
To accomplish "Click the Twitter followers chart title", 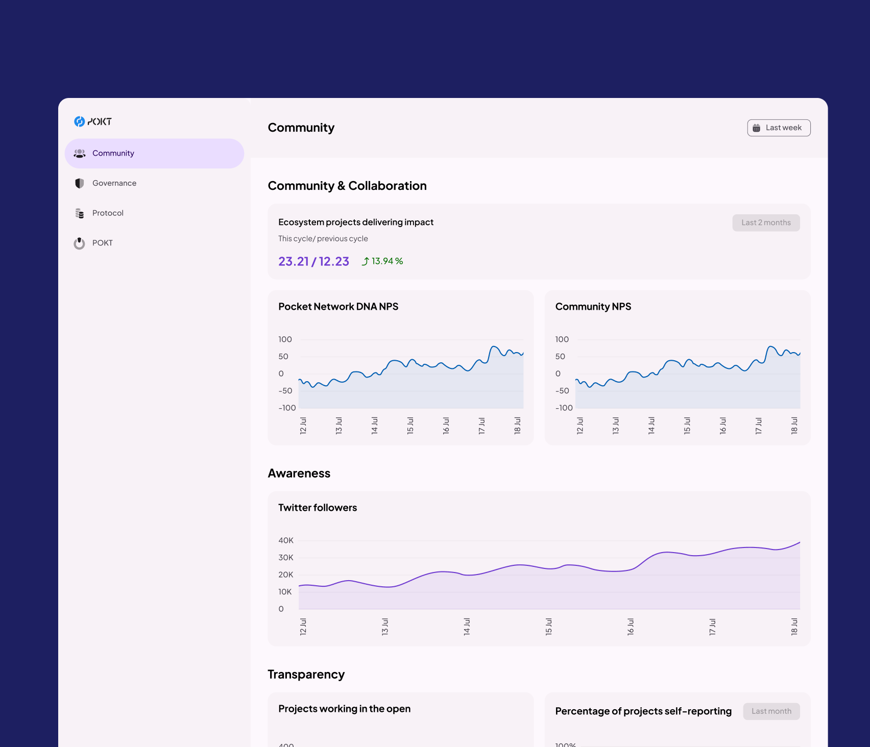I will click(318, 508).
